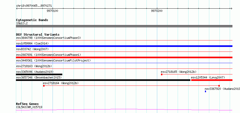Open variant esv3644798 label
The height and width of the screenshot is (113, 240).
click(x=49, y=38)
